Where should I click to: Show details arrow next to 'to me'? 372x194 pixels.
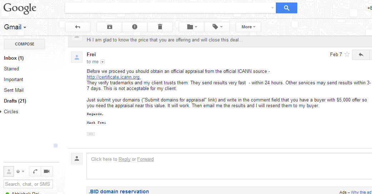103,62
